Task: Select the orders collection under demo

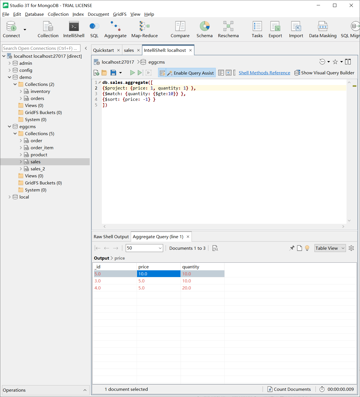Action: pos(37,99)
